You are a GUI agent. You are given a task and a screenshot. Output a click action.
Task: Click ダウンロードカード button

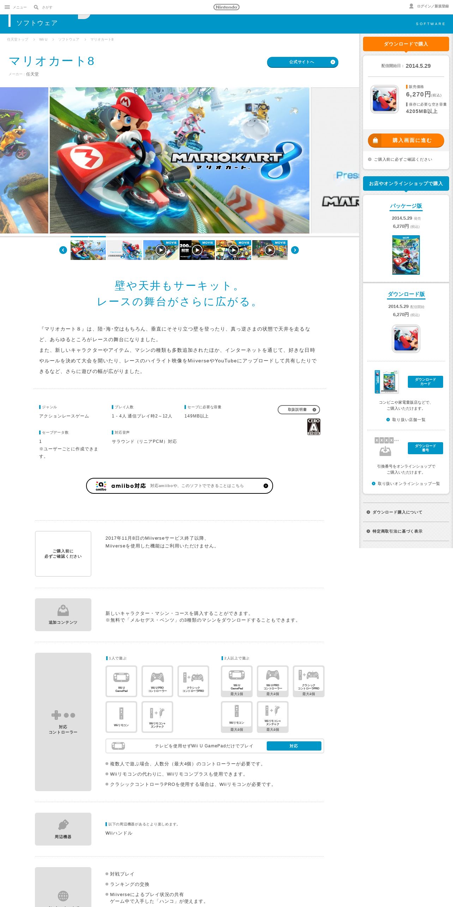point(425,382)
